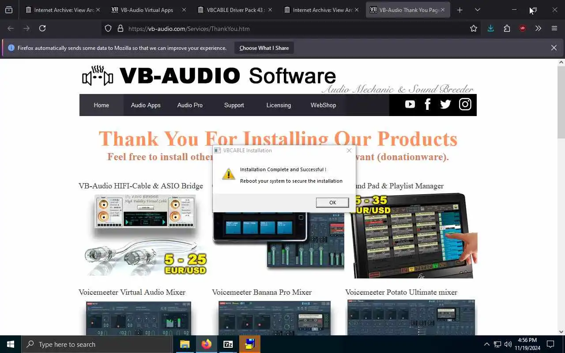Click the Windows taskbar search box
The height and width of the screenshot is (353, 565).
point(97,344)
